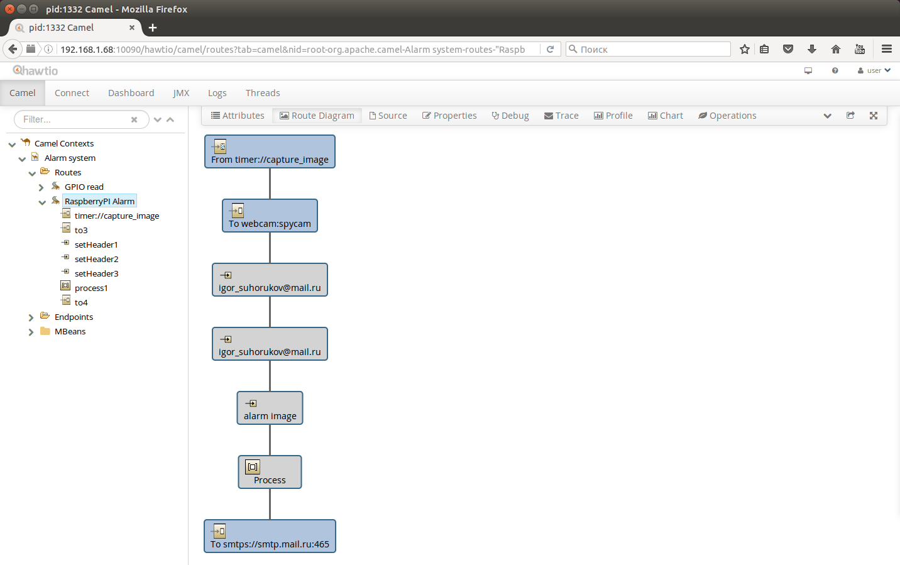Collapse the RaspberryPI Alarm route

42,202
